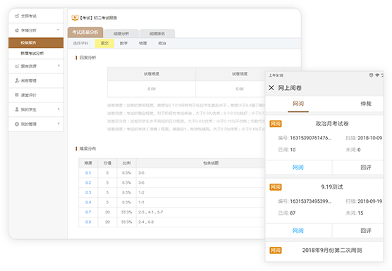
Task: Click the 已阅: 87 count text
Action: [287, 213]
